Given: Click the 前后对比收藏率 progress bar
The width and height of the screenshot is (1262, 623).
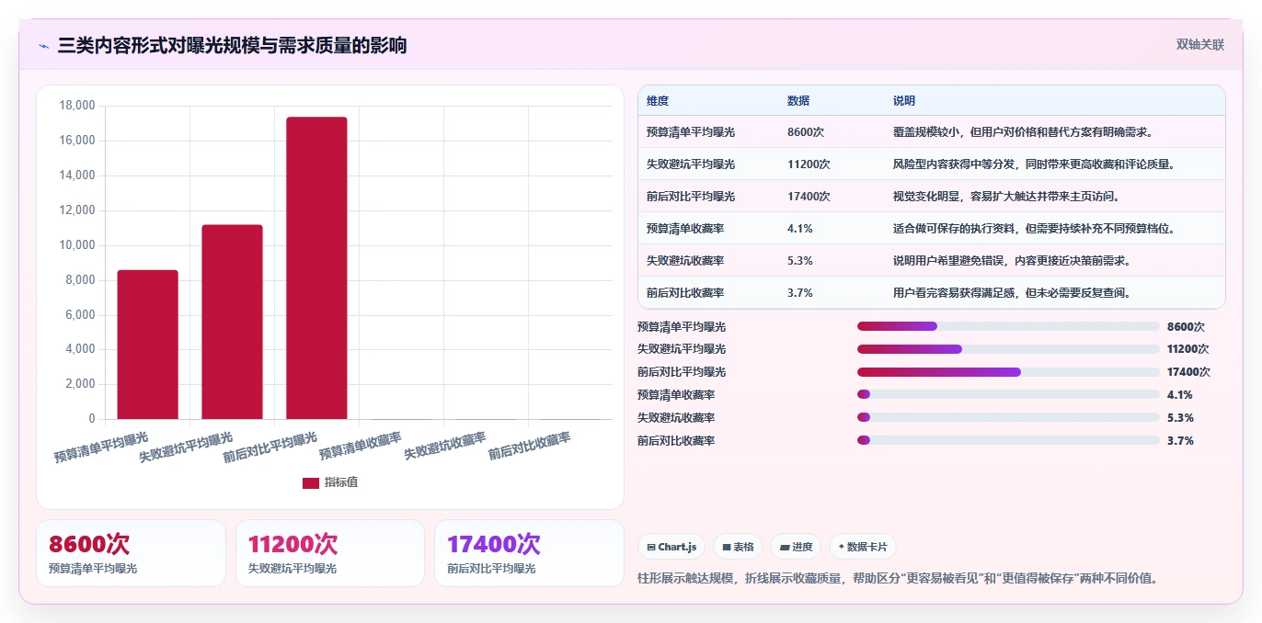Looking at the screenshot, I should click(x=1008, y=441).
